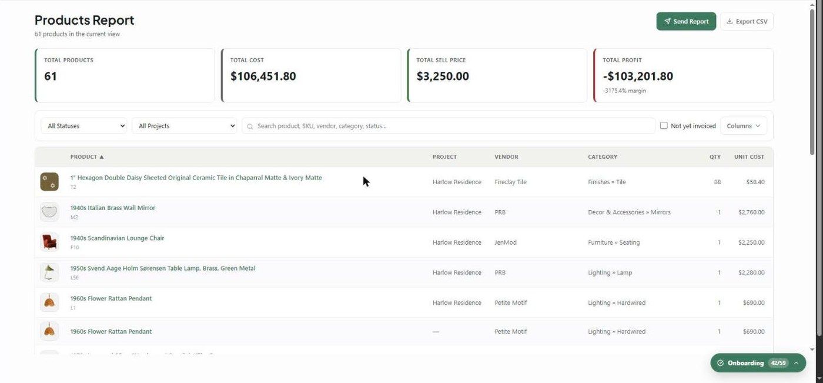823x383 pixels.
Task: Enable the Not yet invoiced checkbox
Action: (x=664, y=126)
